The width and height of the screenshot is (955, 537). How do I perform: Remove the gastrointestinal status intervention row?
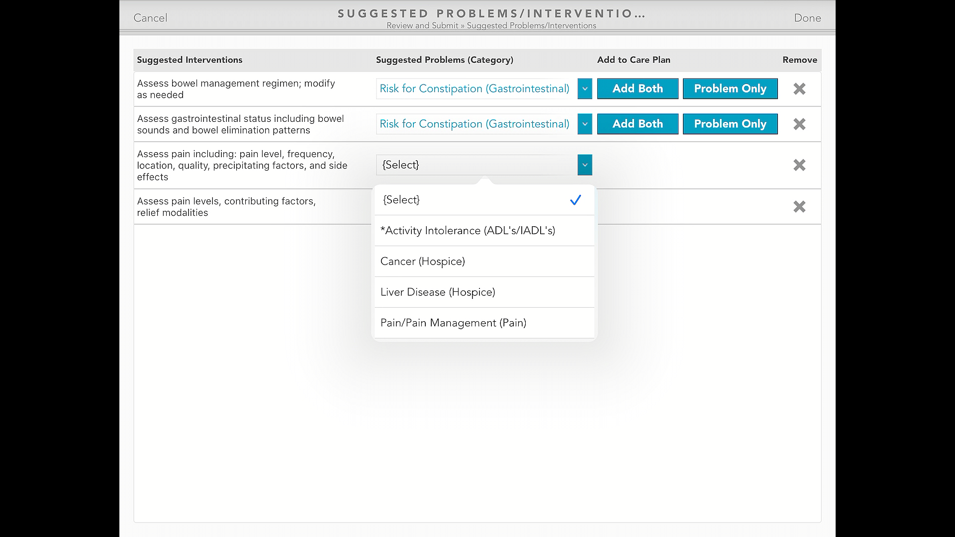click(799, 124)
